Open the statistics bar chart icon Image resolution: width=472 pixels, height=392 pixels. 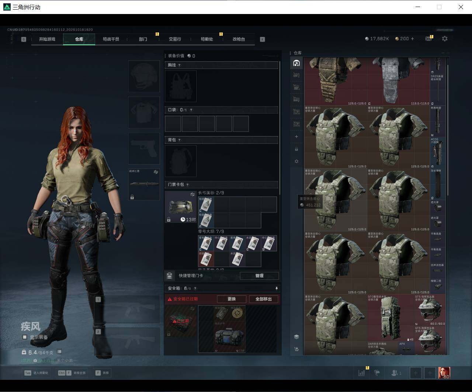pos(361,373)
